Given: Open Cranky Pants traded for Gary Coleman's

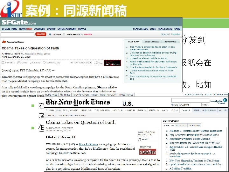Looking at the screenshot, I should coord(154,68).
